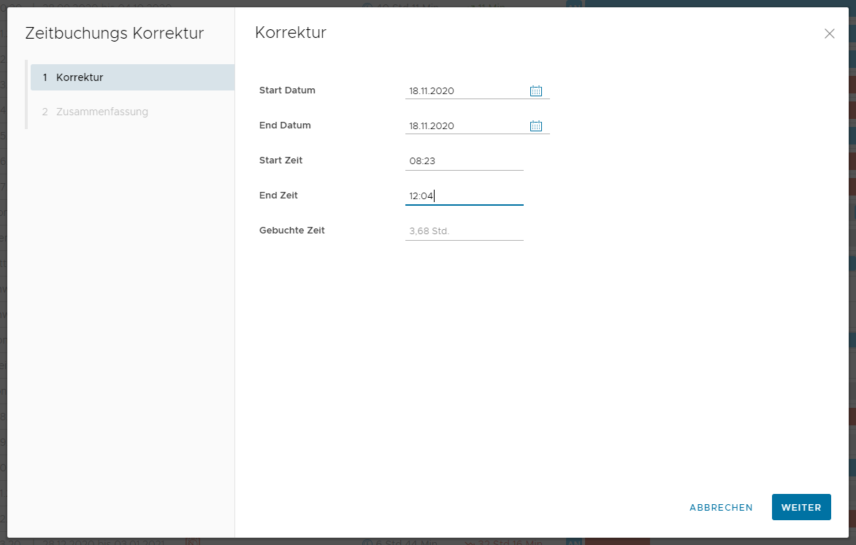Click the dark blue bar behind the dialog top
This screenshot has height=545, width=856.
tap(716, 3)
